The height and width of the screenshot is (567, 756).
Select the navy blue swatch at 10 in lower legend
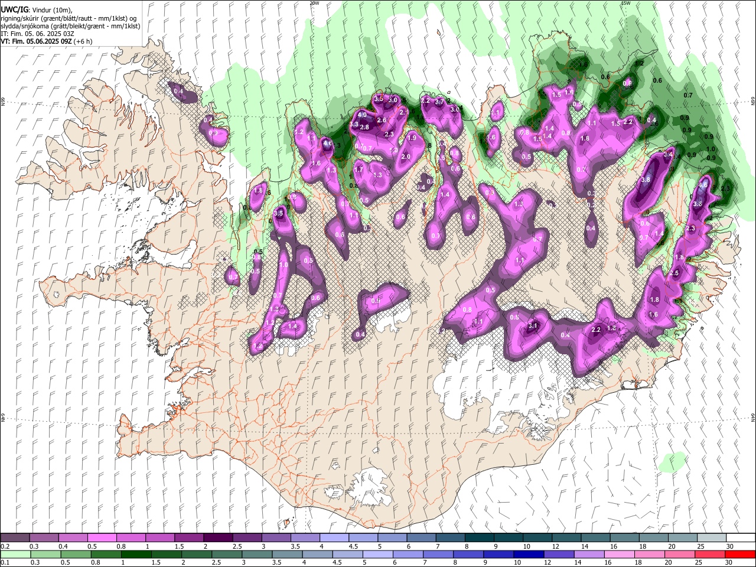coord(528,554)
